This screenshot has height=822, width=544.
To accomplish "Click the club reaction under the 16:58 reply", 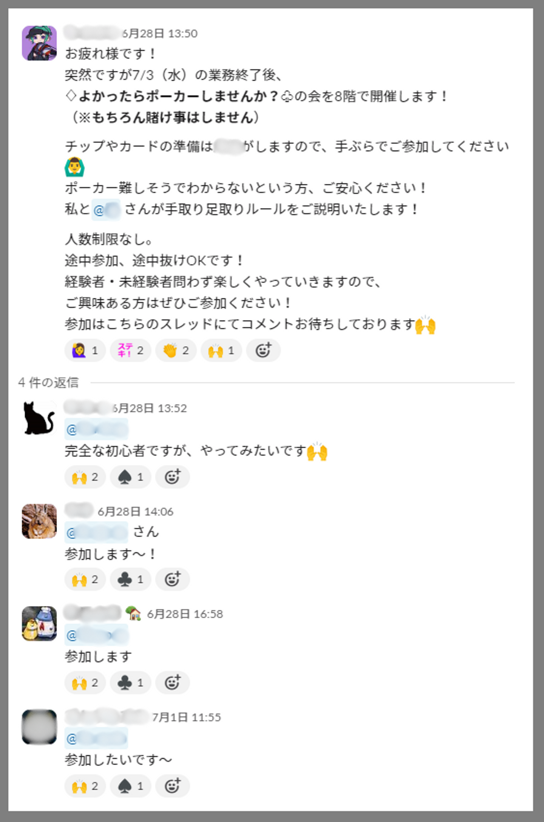I will 131,683.
